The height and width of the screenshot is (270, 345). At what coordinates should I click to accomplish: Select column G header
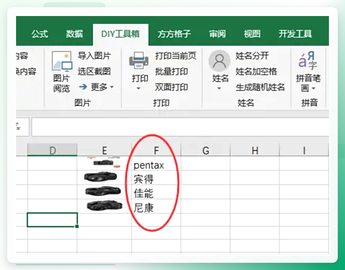click(x=205, y=150)
